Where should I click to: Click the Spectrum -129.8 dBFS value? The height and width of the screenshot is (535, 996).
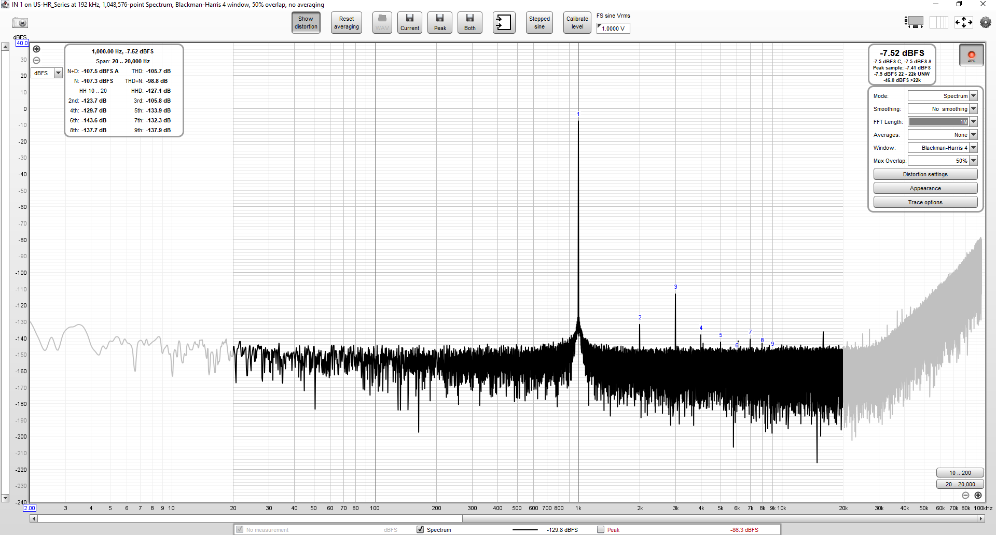562,530
